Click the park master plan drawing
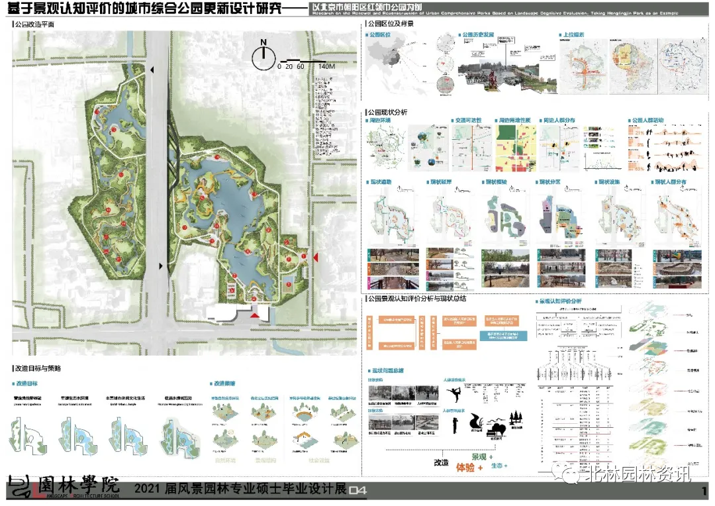Image resolution: width=715 pixels, height=506 pixels. tap(184, 193)
